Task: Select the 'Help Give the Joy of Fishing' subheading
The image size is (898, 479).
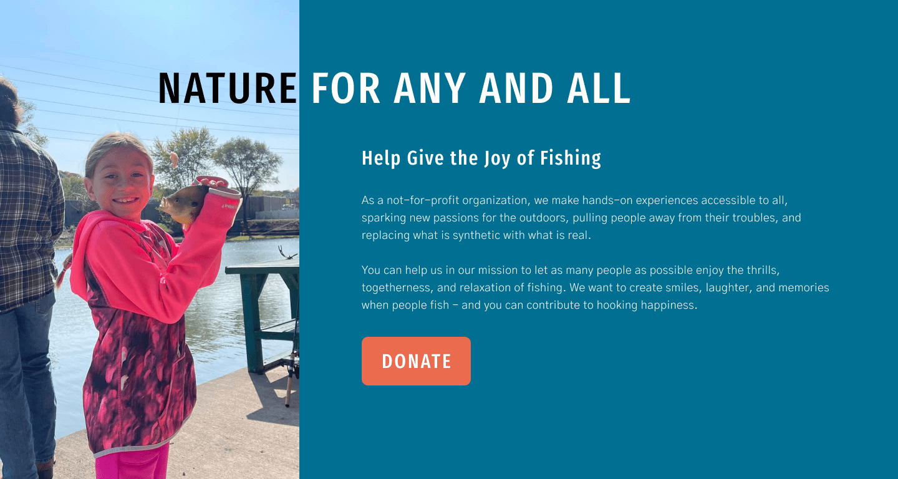Action: (x=481, y=158)
